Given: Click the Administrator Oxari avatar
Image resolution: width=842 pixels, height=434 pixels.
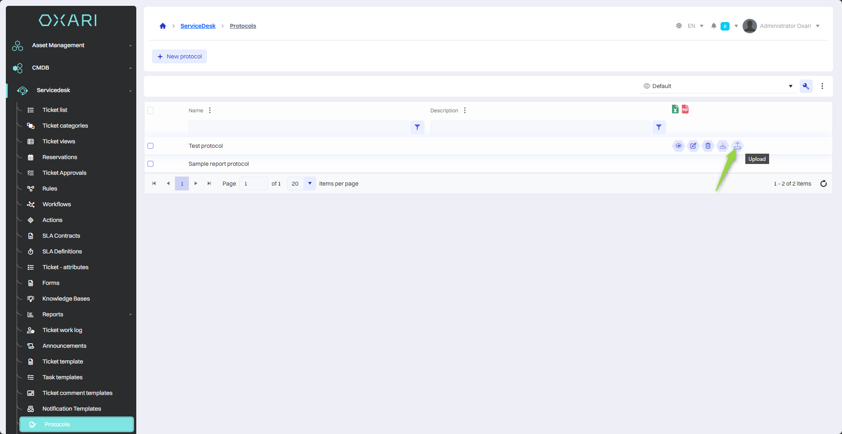Looking at the screenshot, I should pos(749,26).
